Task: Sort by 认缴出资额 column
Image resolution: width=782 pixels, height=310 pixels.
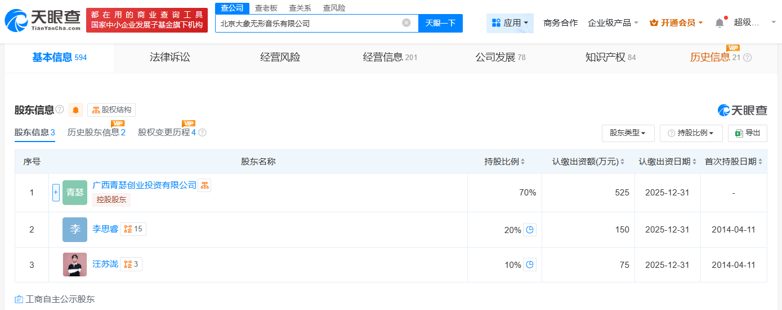Action: 588,162
